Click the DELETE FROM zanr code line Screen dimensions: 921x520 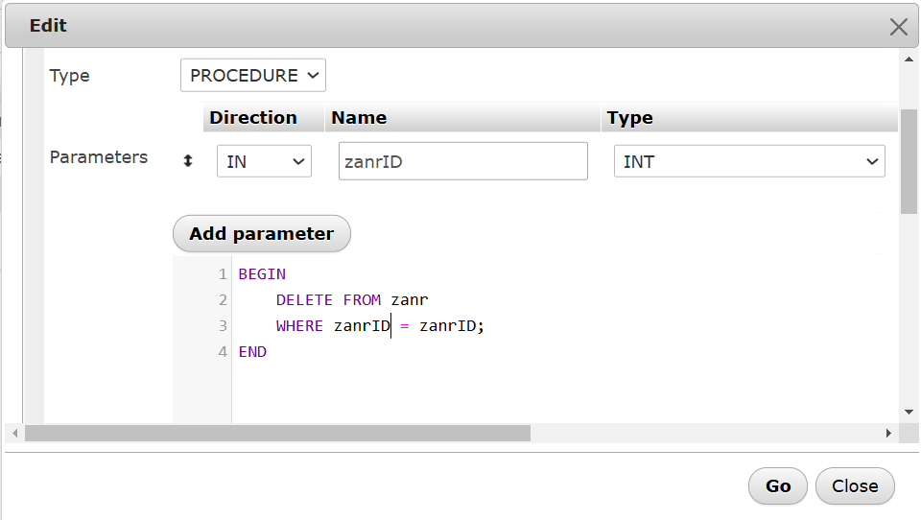click(351, 300)
